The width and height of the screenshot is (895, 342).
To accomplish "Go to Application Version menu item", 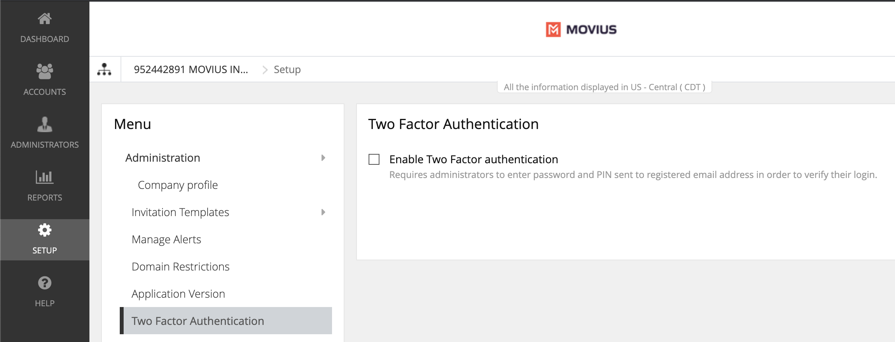I will coord(178,294).
